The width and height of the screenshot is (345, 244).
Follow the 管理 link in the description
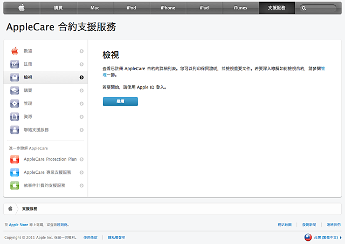323,69
